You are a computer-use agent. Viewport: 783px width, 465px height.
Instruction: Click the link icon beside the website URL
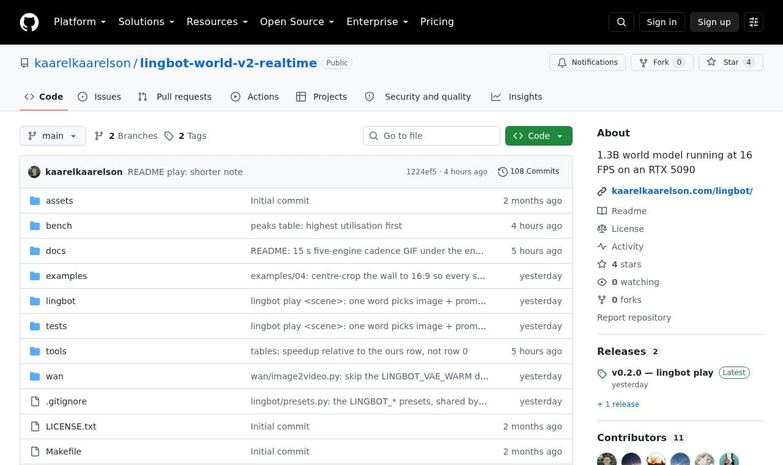(x=602, y=192)
